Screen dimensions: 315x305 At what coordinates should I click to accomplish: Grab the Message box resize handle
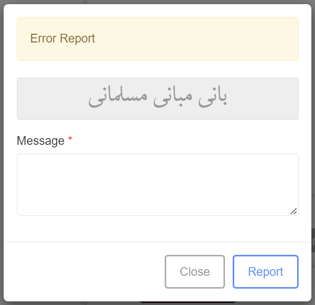(x=294, y=211)
